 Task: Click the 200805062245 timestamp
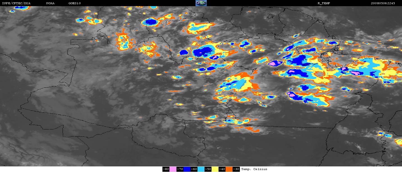click(x=383, y=3)
